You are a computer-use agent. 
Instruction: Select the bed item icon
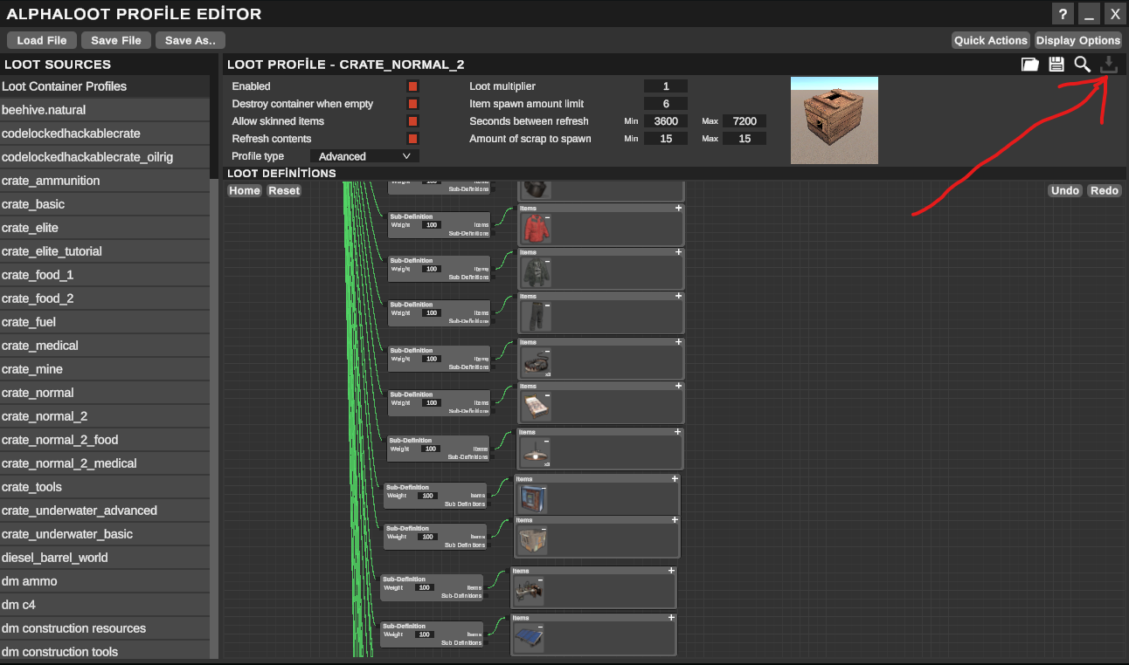coord(537,406)
